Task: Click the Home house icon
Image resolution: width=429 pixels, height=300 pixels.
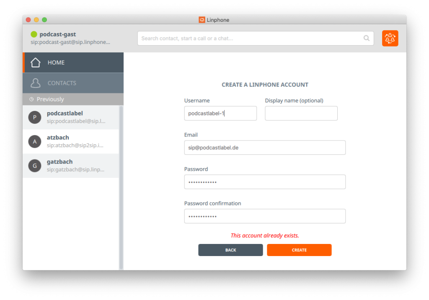Action: (36, 62)
